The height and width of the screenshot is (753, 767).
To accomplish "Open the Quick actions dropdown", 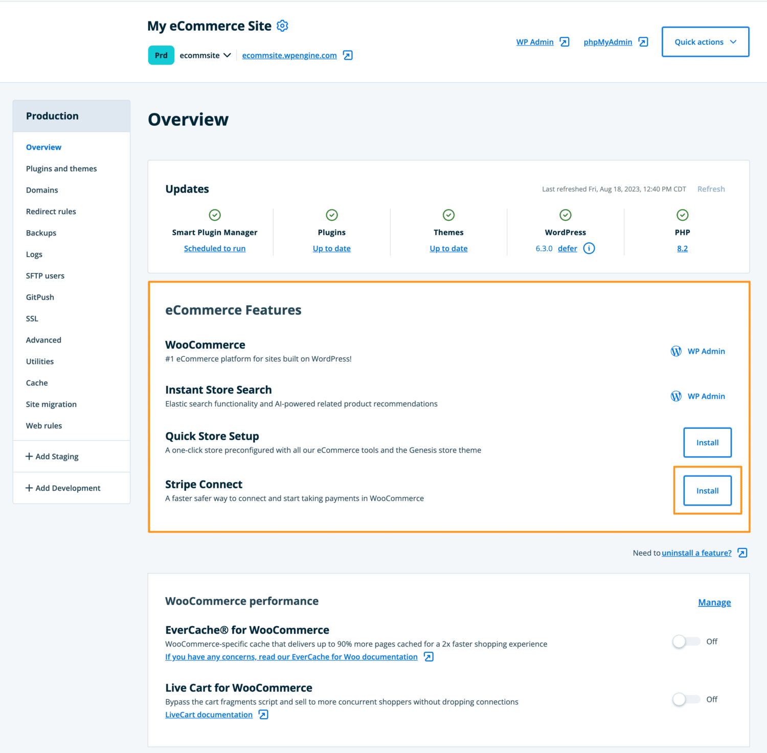I will click(705, 41).
